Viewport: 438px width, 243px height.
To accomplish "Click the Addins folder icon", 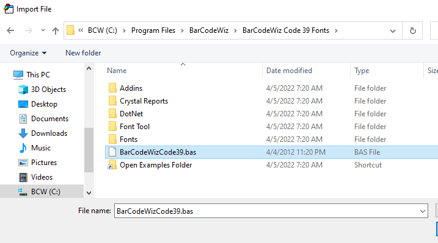I will tap(112, 88).
